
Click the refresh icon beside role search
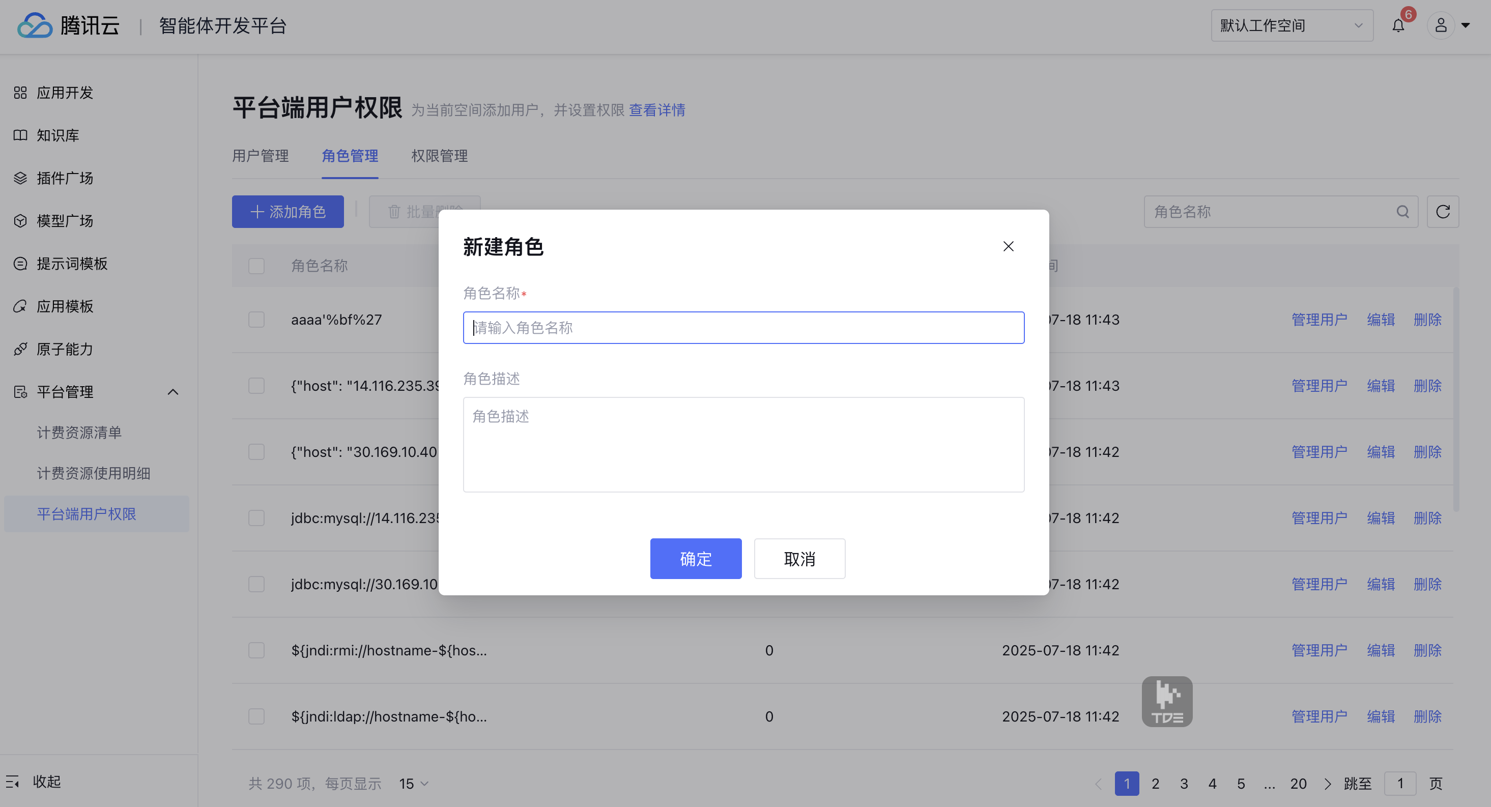click(1442, 212)
